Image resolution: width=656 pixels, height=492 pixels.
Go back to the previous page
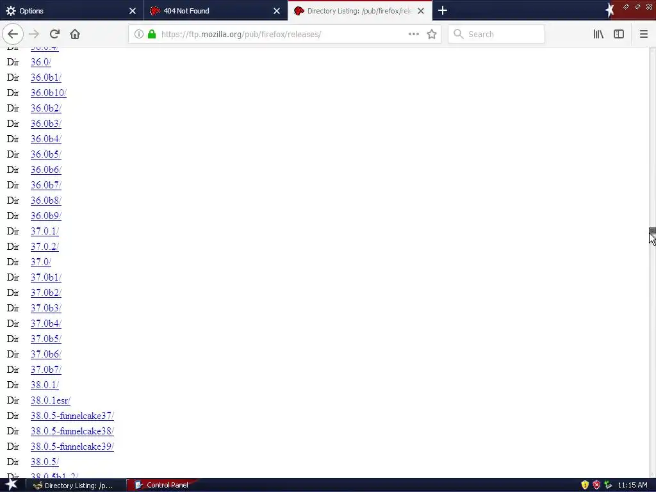pos(13,35)
